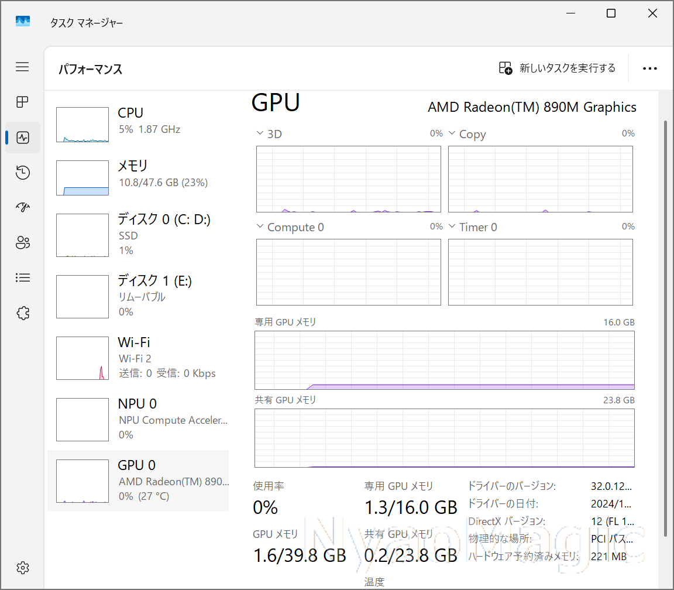Screen dimensions: 674x590
Task: Open the Startup apps page icon
Action: (23, 207)
